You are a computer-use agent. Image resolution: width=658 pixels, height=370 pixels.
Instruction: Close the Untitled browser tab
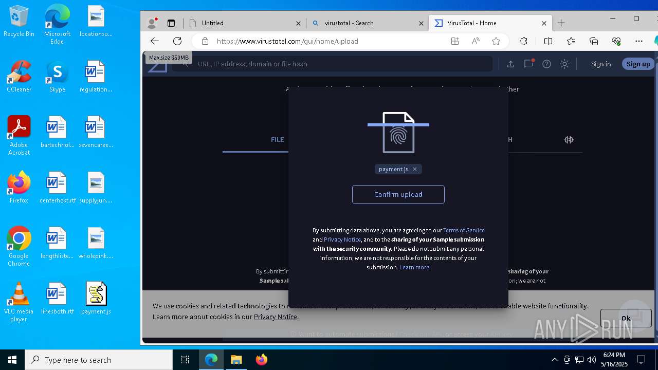pos(298,23)
